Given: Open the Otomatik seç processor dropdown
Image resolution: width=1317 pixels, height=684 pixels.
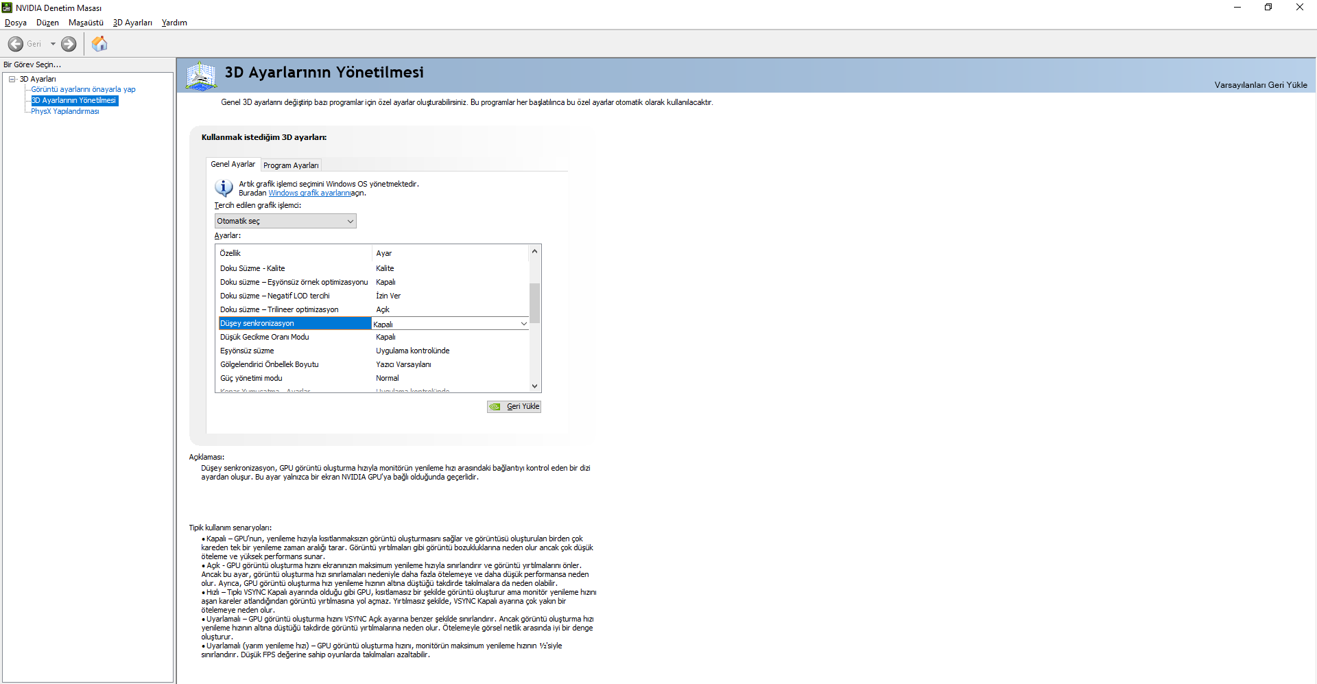Looking at the screenshot, I should pos(285,221).
